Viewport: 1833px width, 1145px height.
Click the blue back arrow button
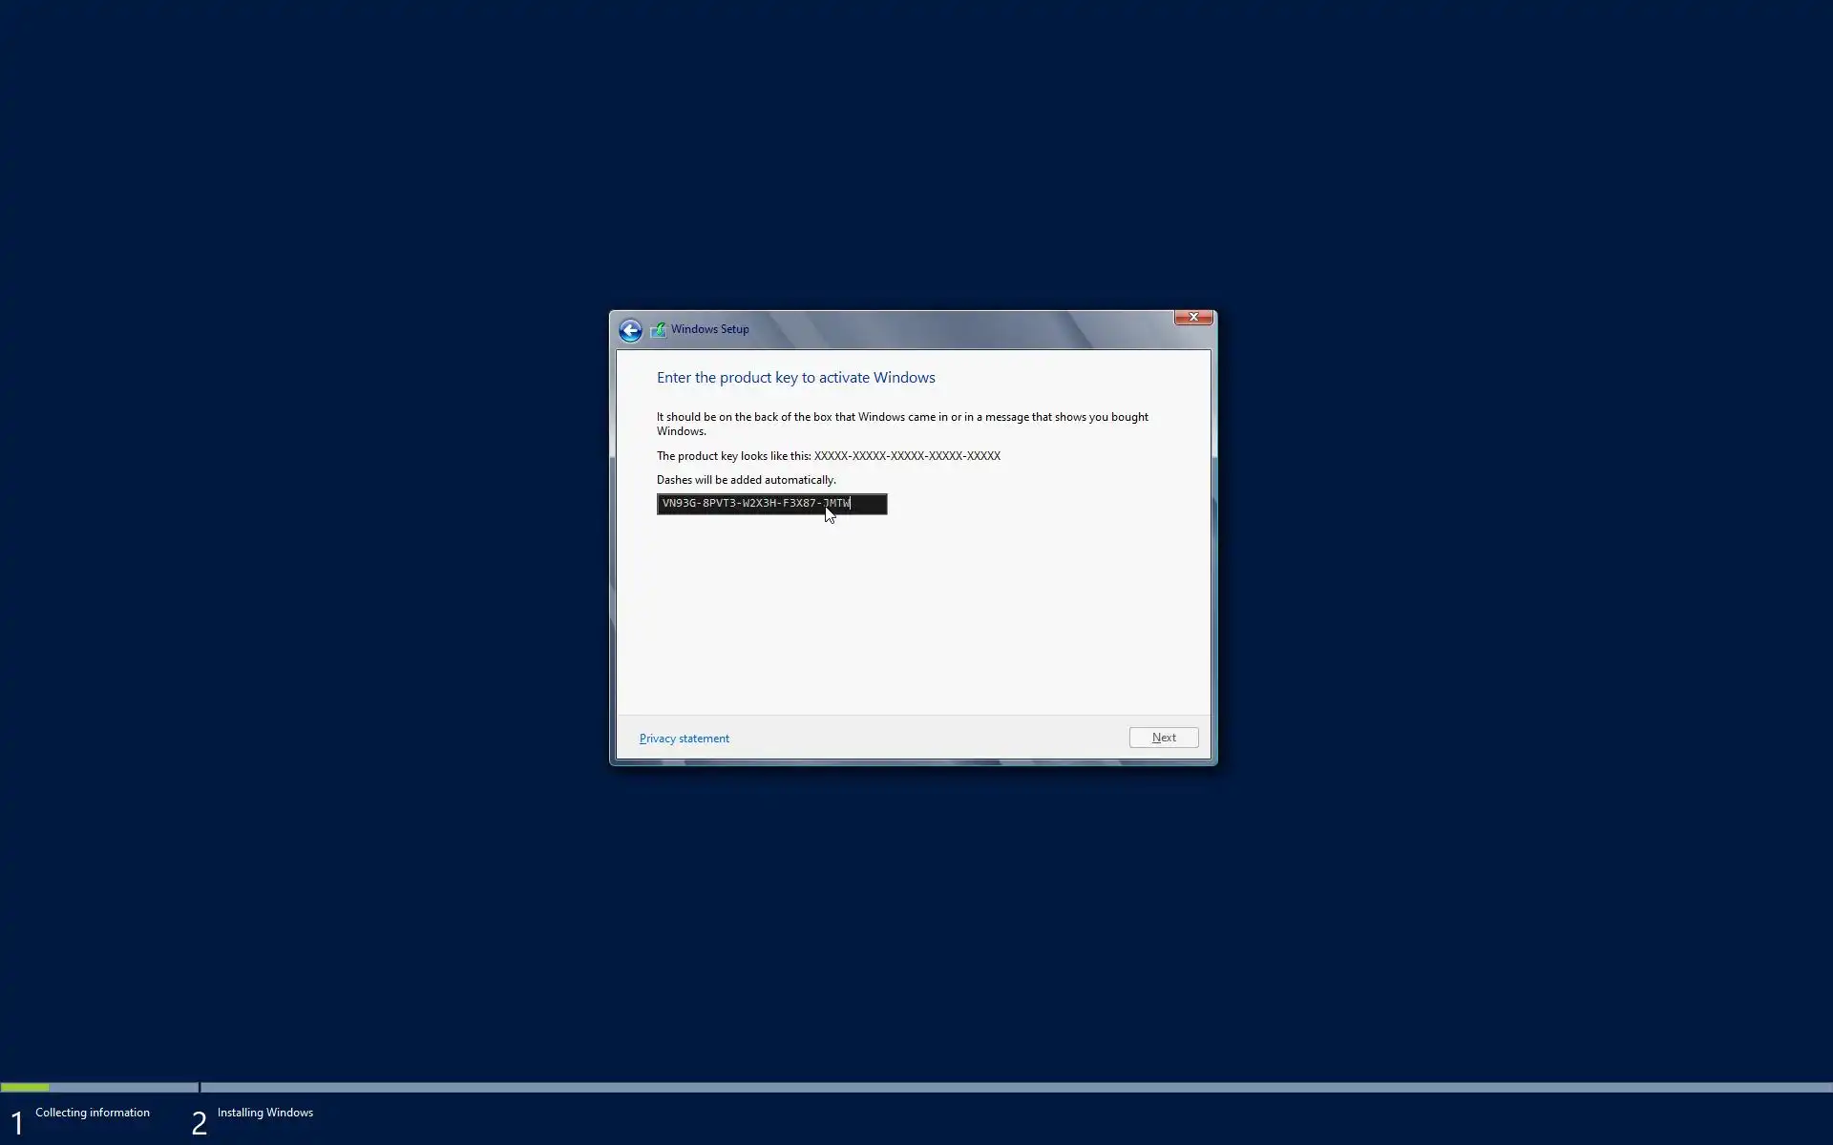click(x=630, y=330)
